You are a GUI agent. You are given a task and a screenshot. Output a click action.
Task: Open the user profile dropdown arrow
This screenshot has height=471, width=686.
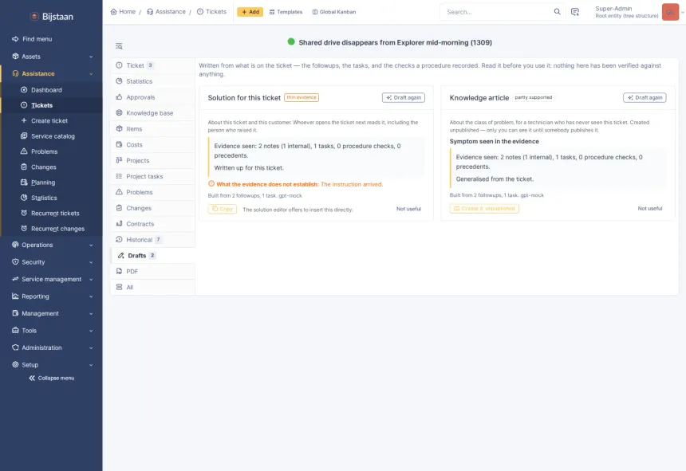pos(683,12)
